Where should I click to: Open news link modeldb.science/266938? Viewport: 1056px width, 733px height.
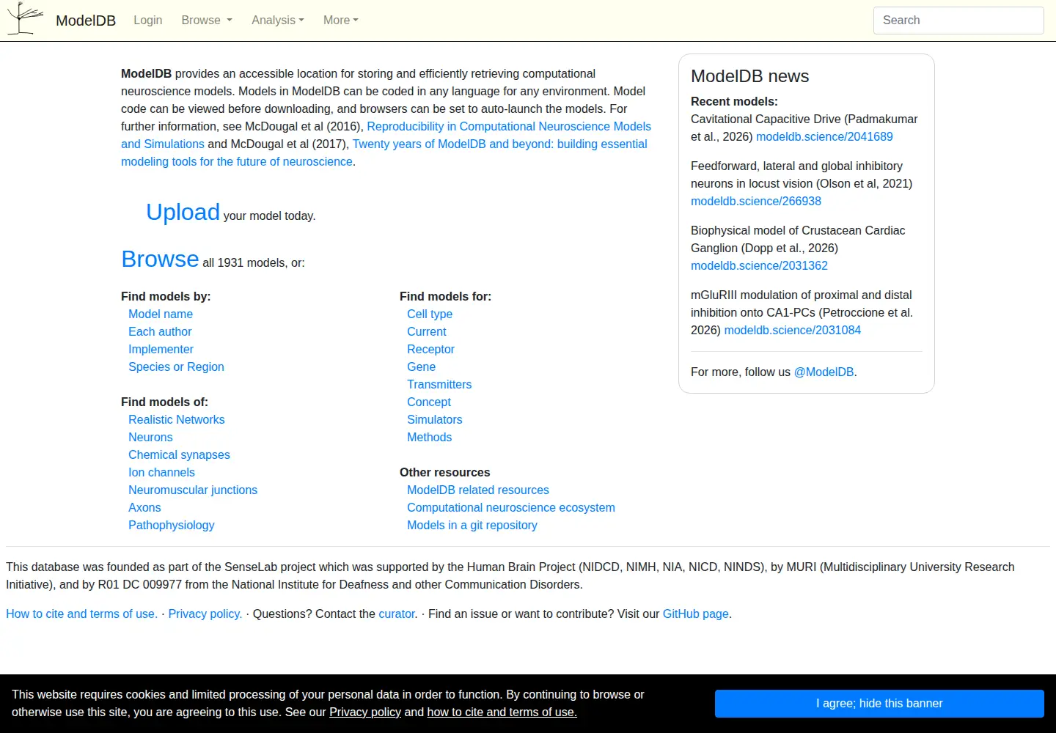[x=756, y=201]
